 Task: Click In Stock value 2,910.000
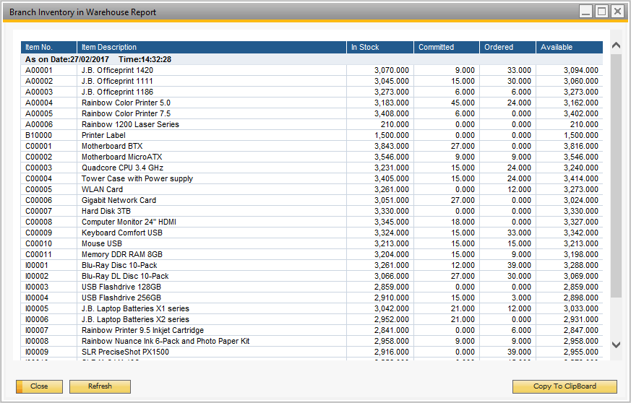392,298
